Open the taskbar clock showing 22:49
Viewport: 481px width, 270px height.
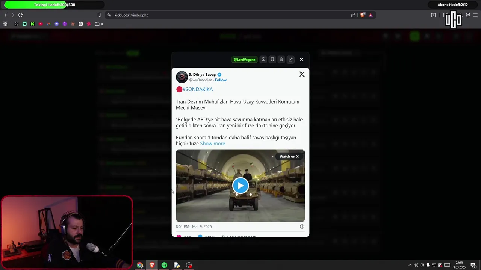point(459,265)
